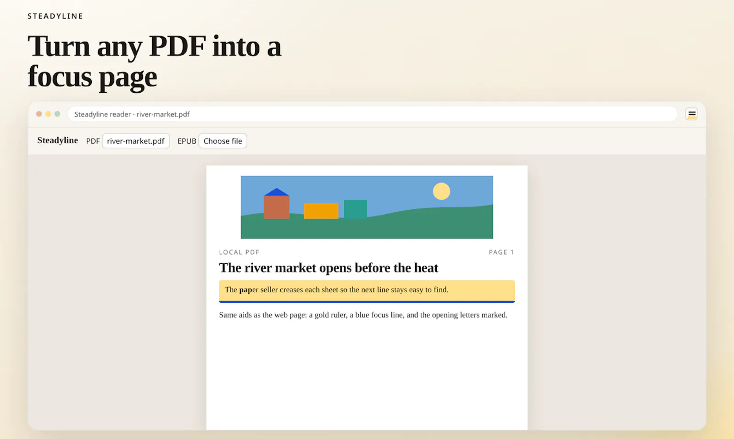Viewport: 734px width, 439px height.
Task: Click the 'LOCAL PDF' label
Action: point(239,252)
